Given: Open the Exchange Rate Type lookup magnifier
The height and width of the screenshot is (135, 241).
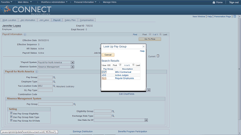Looking at the screenshot, I should pos(113,116).
